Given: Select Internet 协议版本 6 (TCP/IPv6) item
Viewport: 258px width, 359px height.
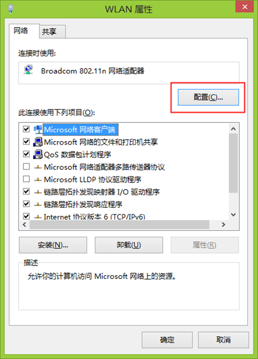Looking at the screenshot, I should tap(94, 216).
